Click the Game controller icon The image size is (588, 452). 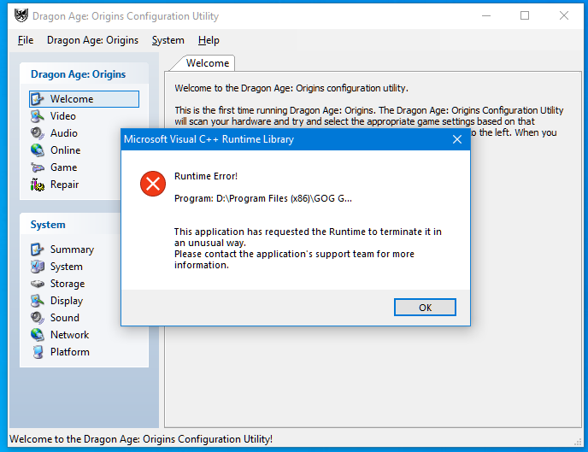coord(37,167)
